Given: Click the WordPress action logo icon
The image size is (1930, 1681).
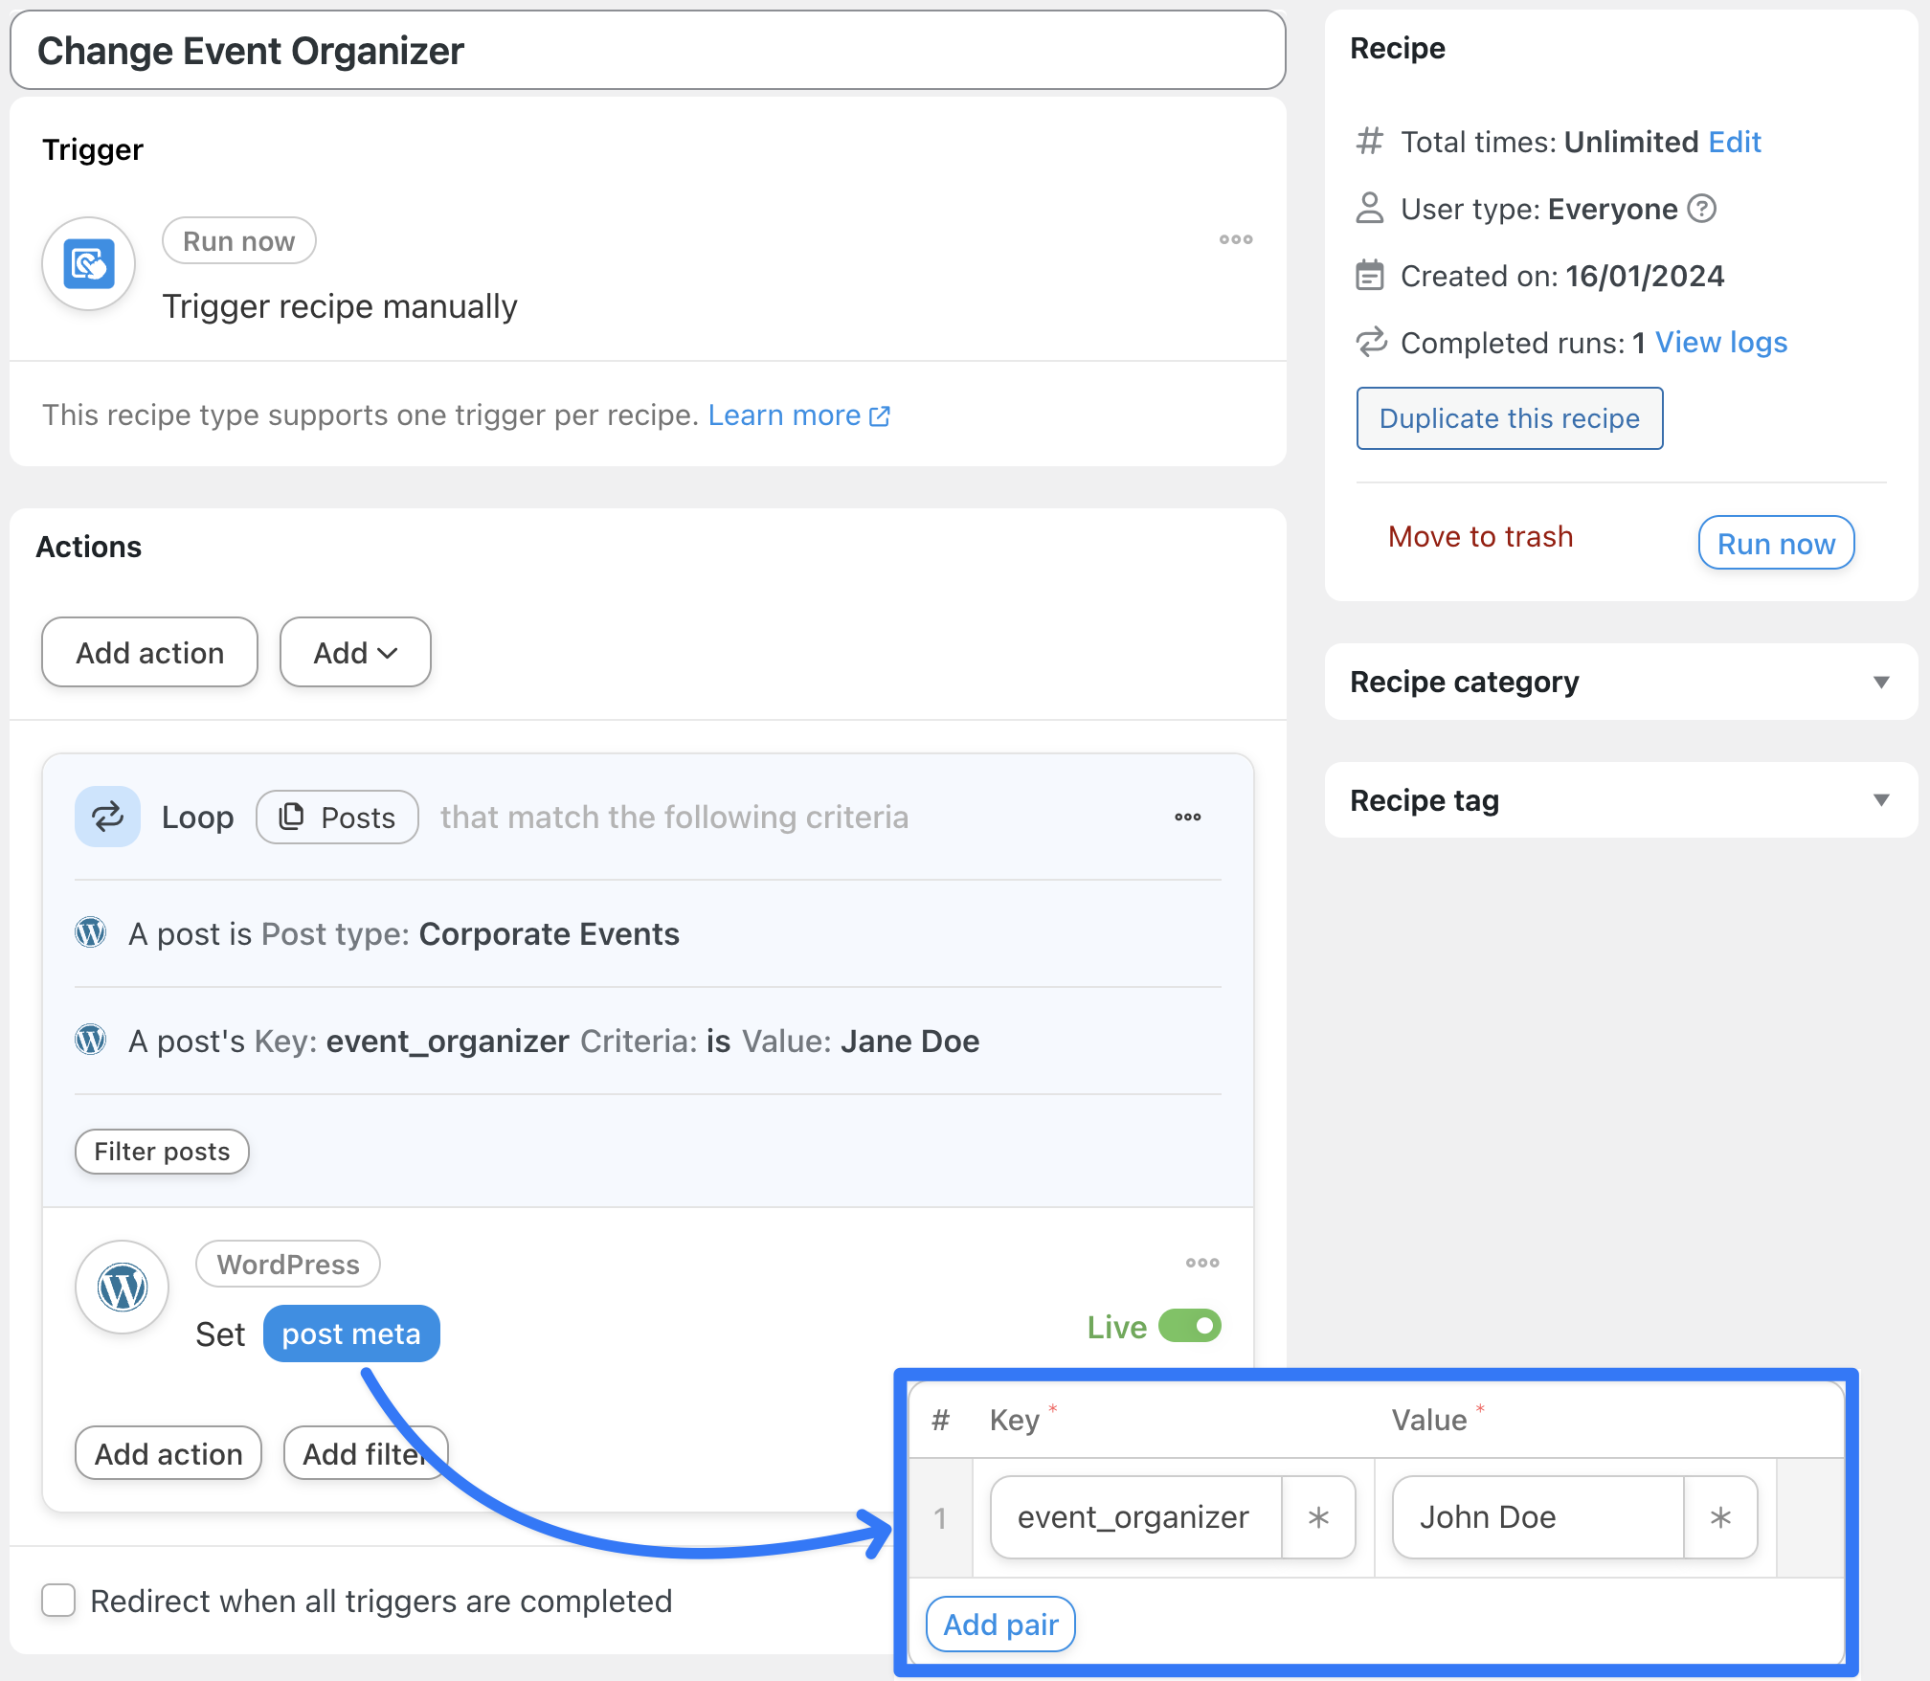Looking at the screenshot, I should pyautogui.click(x=123, y=1287).
